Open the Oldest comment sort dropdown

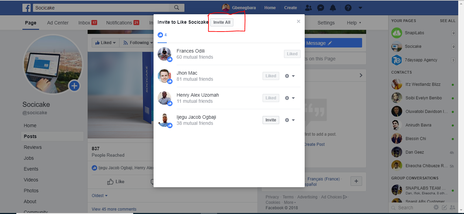coord(100,196)
